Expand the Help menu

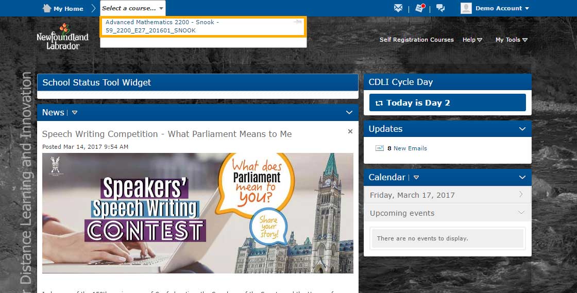click(472, 40)
